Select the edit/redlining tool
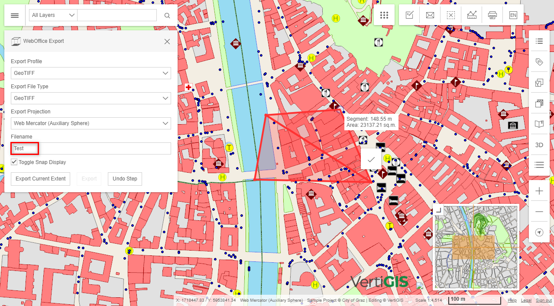The image size is (554, 306). coord(409,15)
